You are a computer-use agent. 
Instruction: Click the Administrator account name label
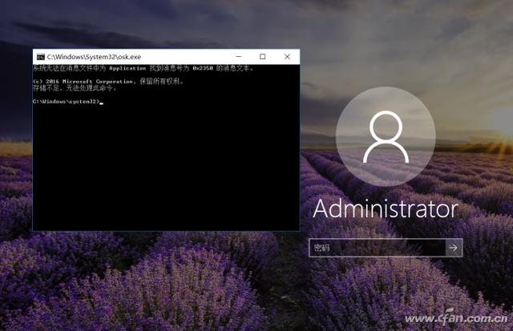tap(386, 208)
